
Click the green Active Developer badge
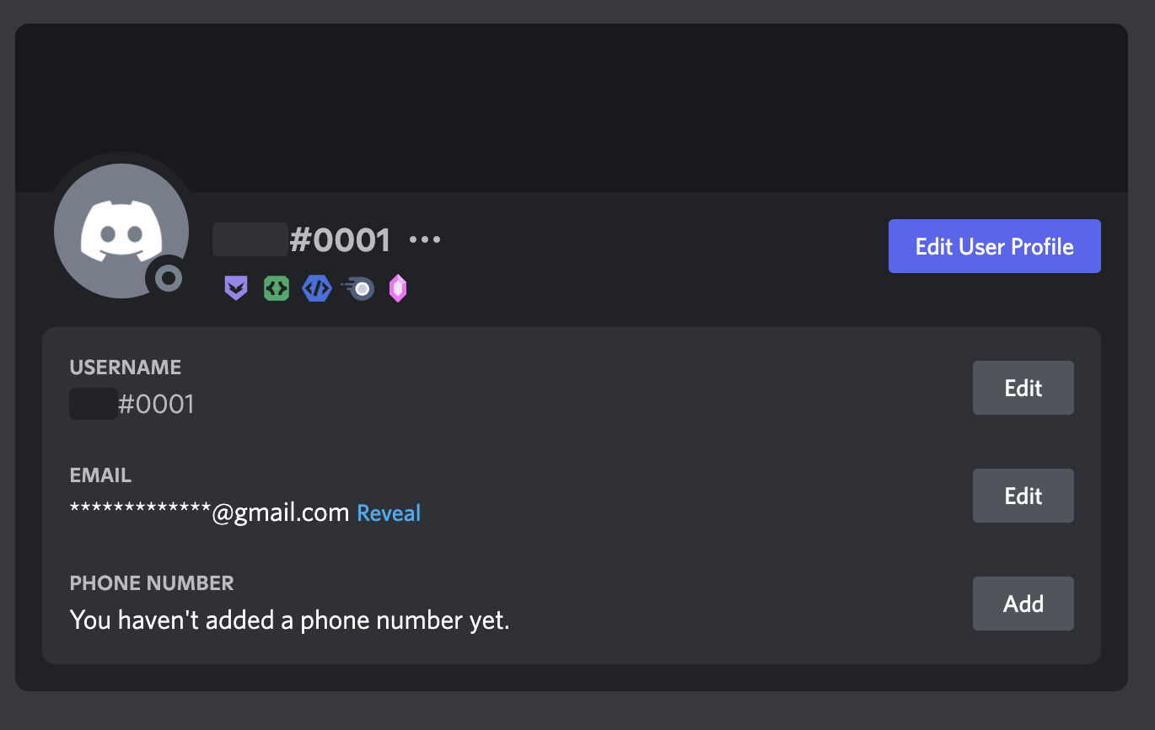pyautogui.click(x=277, y=289)
